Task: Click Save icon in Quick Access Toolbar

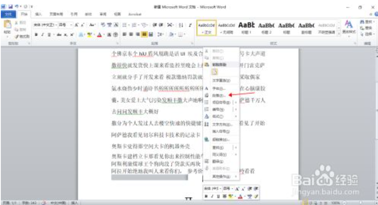Action: point(11,6)
